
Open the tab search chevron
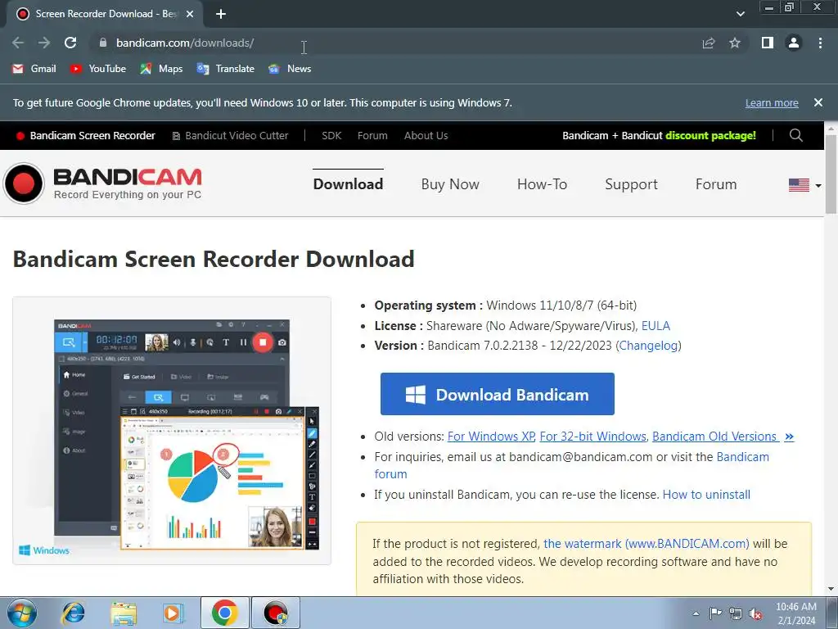[x=740, y=15]
